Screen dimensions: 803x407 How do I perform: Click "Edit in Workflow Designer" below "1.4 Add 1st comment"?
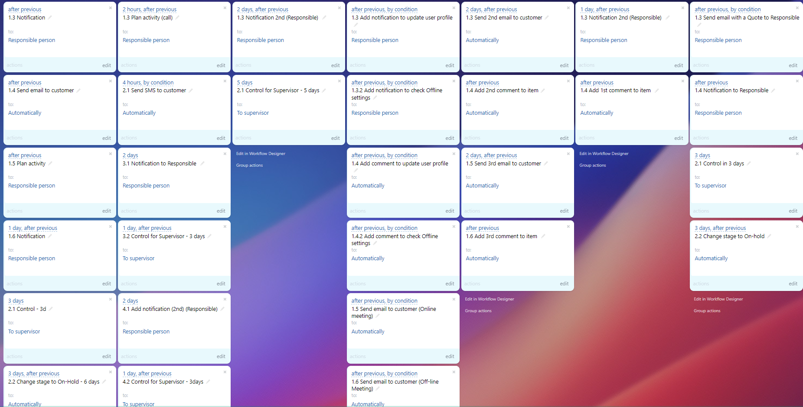604,154
